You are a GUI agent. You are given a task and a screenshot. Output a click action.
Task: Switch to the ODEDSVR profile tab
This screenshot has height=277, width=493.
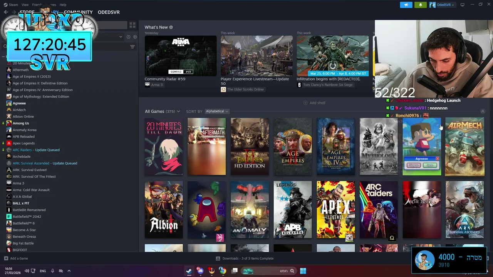point(109,12)
